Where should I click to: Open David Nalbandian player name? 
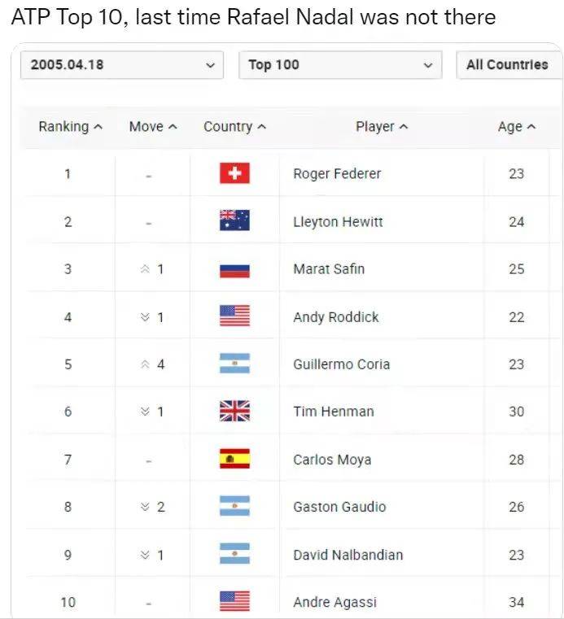click(x=348, y=555)
